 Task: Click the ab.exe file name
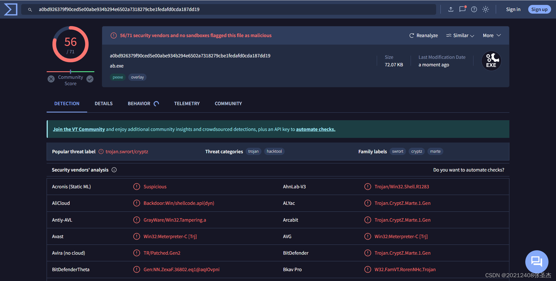(117, 66)
